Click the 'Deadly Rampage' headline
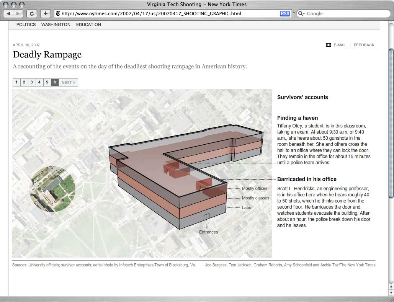 tap(47, 54)
